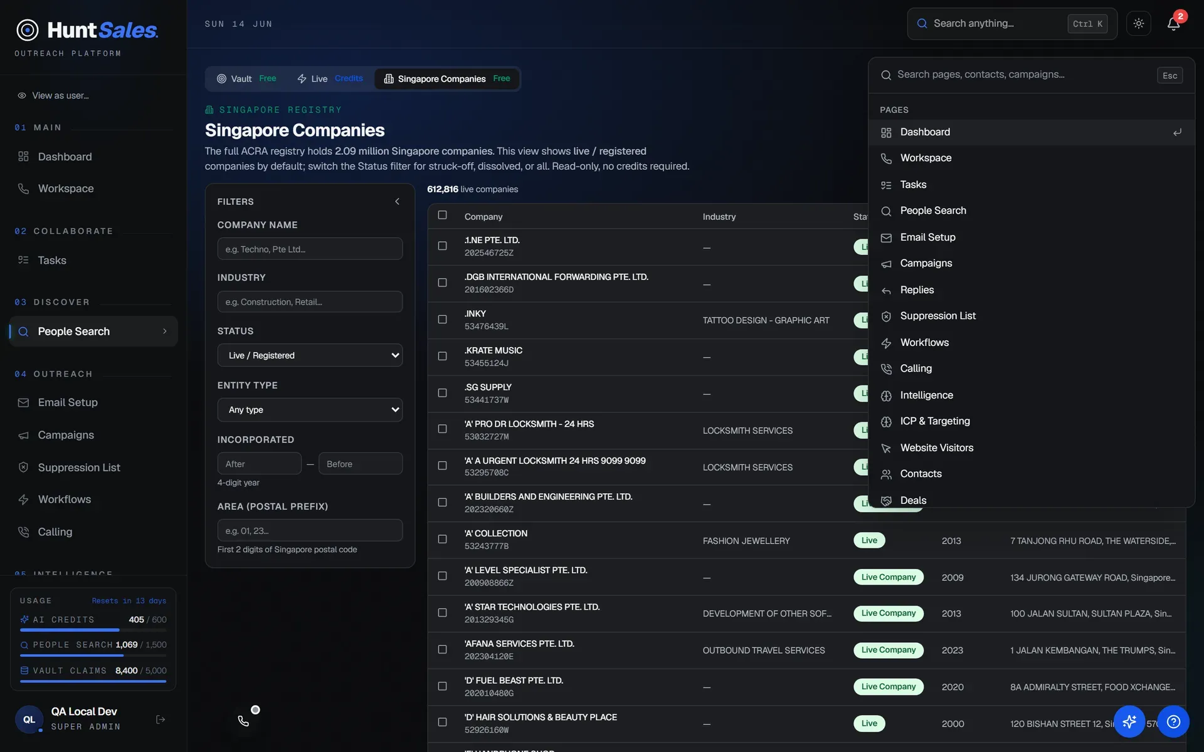Focus the Incorporated Before year field

pos(361,464)
